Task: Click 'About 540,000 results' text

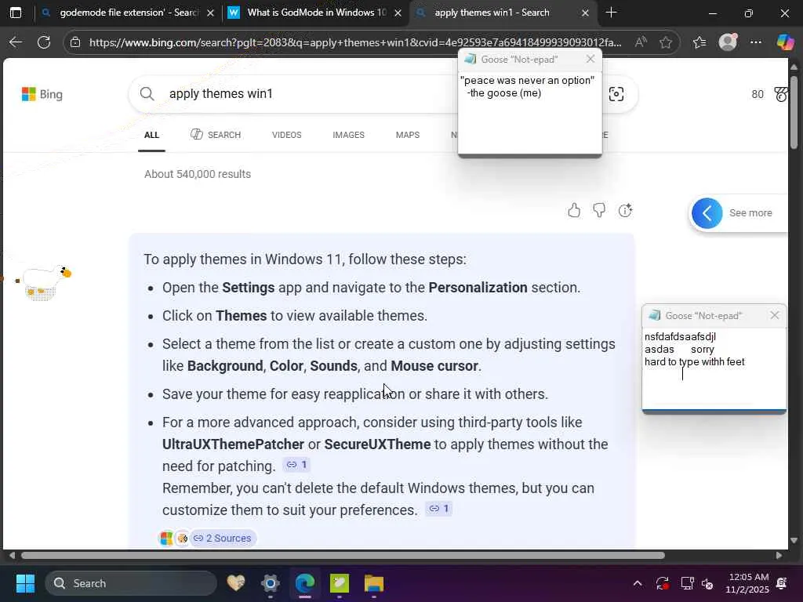Action: (x=198, y=174)
